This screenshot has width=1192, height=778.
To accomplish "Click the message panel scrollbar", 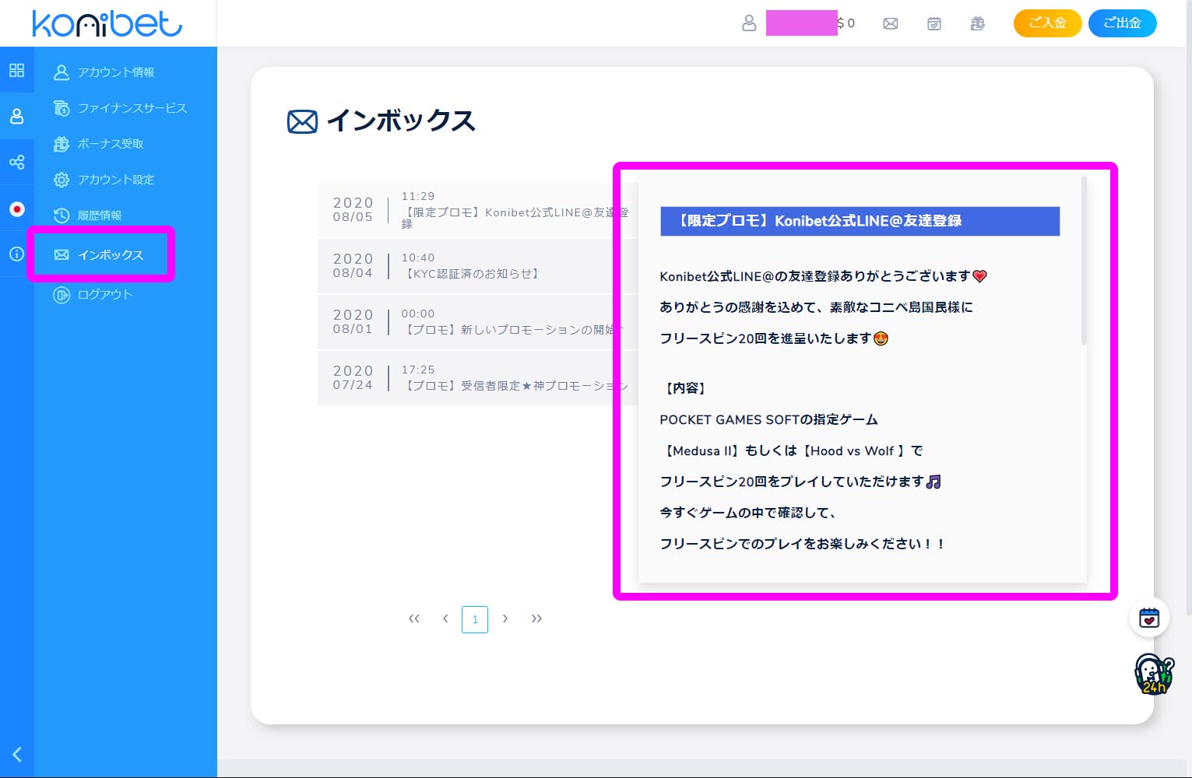I will (1084, 261).
